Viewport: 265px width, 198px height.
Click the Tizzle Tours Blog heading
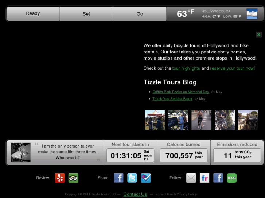point(170,82)
